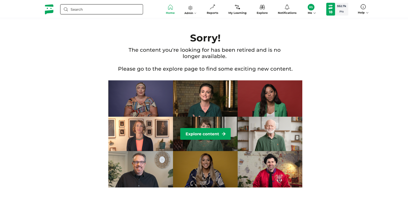408x208 pixels.
Task: Click into the Search input field
Action: coord(101,9)
